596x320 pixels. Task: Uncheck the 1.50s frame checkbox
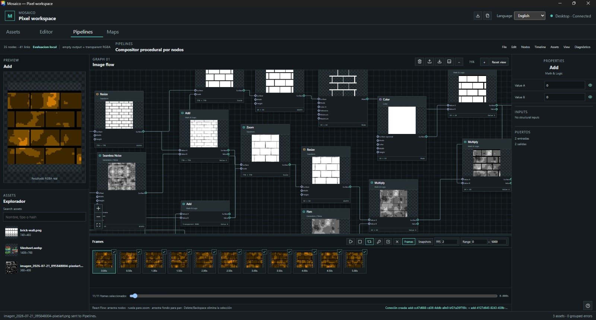point(189,252)
